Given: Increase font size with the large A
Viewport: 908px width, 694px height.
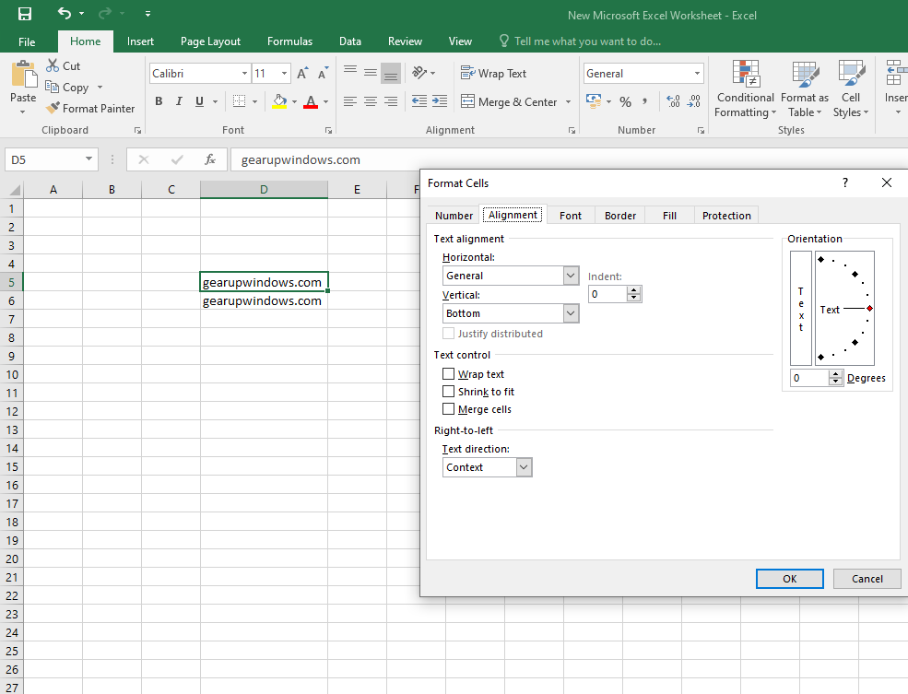Looking at the screenshot, I should [302, 74].
